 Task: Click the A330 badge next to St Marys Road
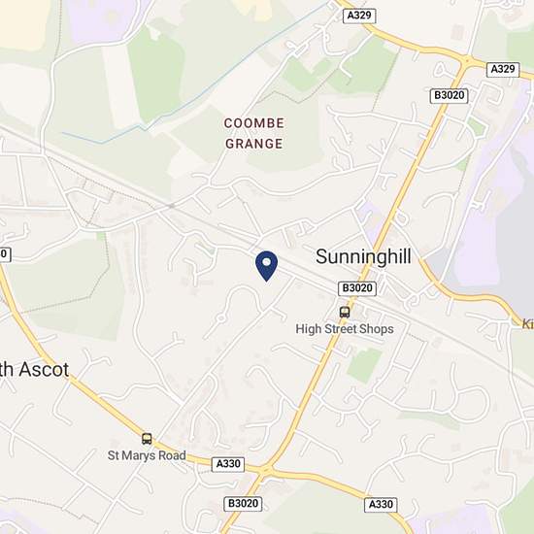click(x=228, y=464)
